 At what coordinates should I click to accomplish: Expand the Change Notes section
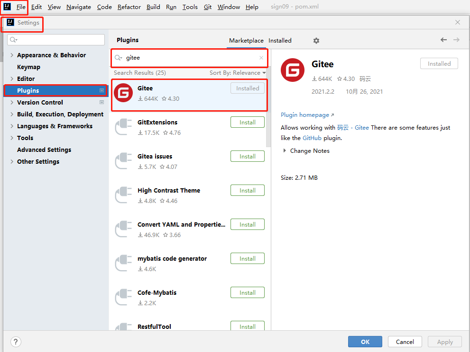285,151
